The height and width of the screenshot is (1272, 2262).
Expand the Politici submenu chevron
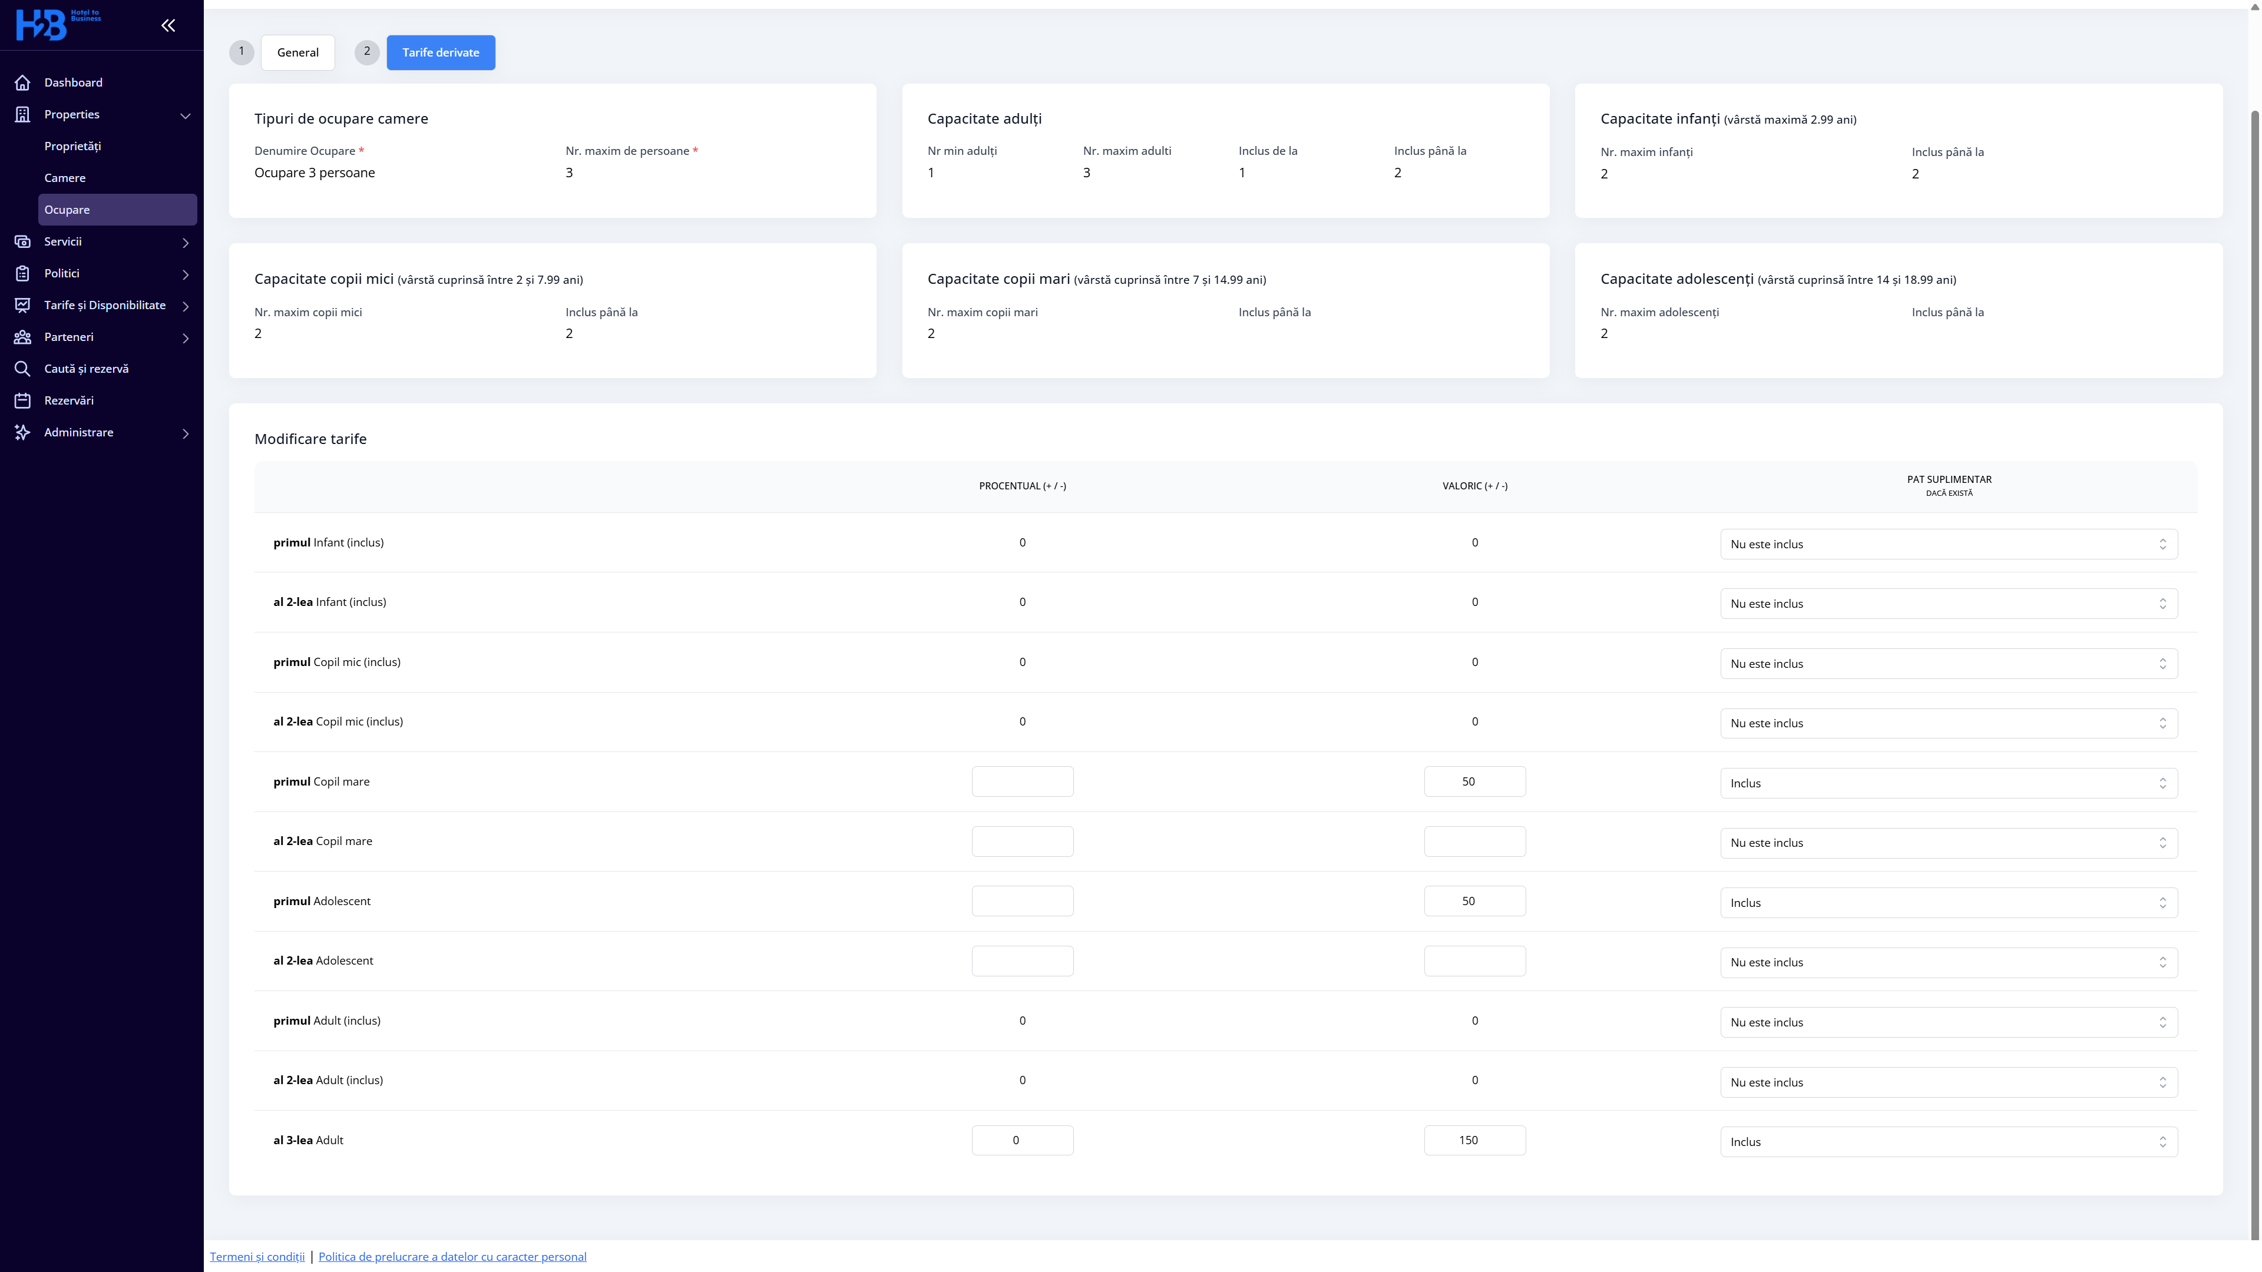[186, 275]
